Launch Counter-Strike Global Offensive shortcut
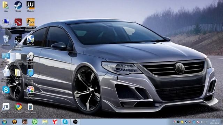Image resolution: width=223 pixels, height=125 pixels. 30,22
